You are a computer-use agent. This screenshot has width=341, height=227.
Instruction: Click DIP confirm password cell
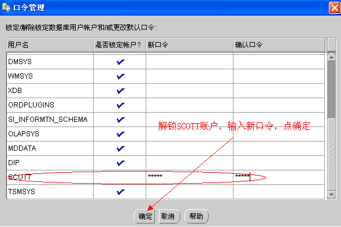pos(279,163)
